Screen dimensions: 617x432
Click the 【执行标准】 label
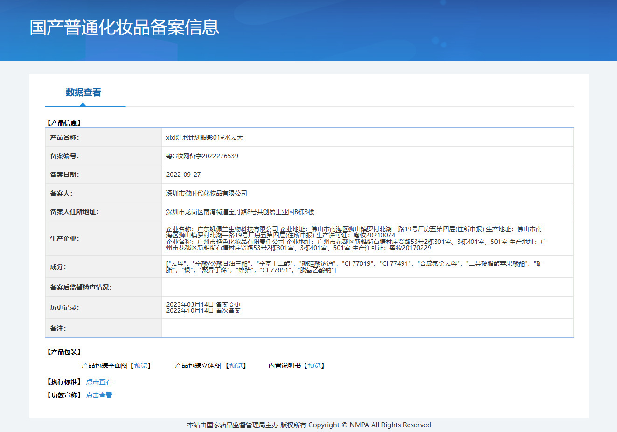coord(64,382)
